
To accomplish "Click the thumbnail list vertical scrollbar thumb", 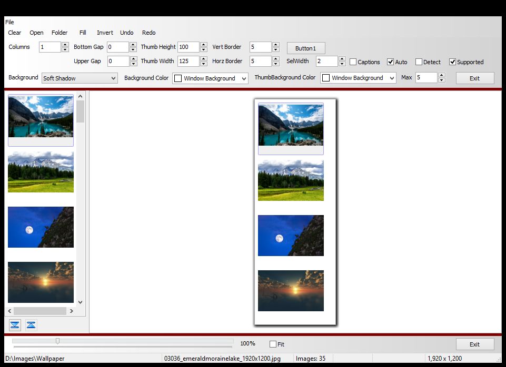I will pyautogui.click(x=81, y=111).
